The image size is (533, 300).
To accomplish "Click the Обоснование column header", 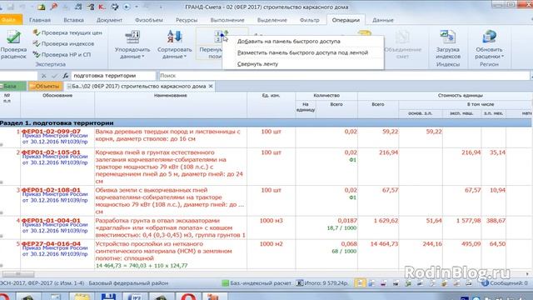I will pyautogui.click(x=57, y=96).
